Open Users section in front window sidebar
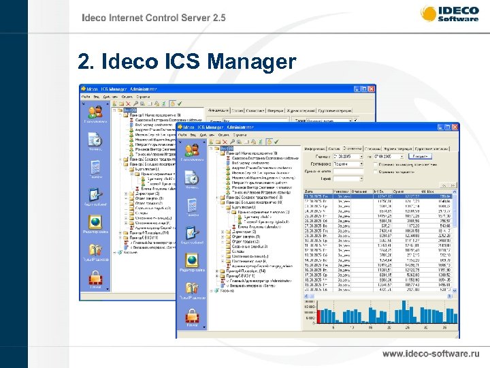490x368 pixels. click(191, 153)
